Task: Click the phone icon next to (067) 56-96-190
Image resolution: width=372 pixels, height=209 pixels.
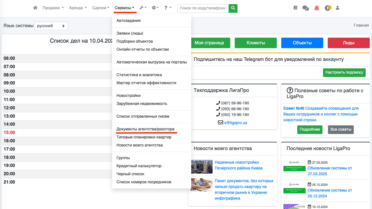Action: click(218, 103)
